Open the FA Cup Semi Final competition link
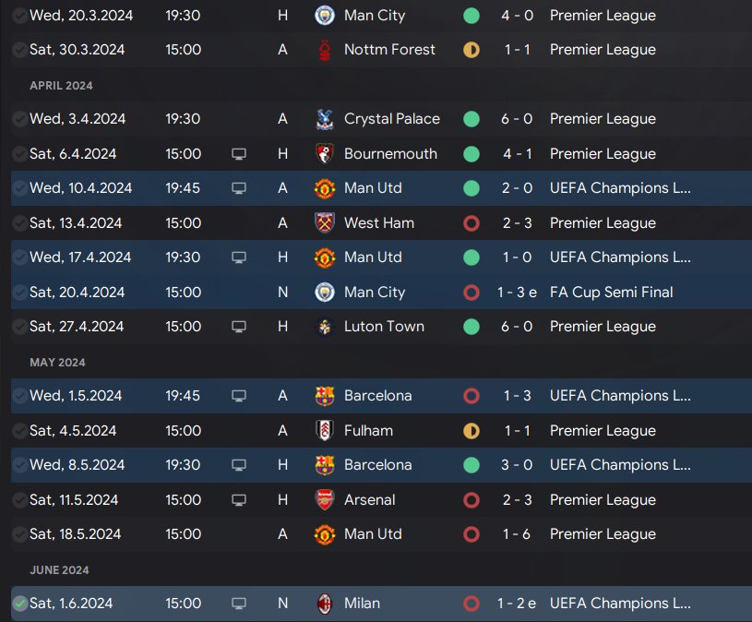The image size is (752, 622). [x=611, y=293]
